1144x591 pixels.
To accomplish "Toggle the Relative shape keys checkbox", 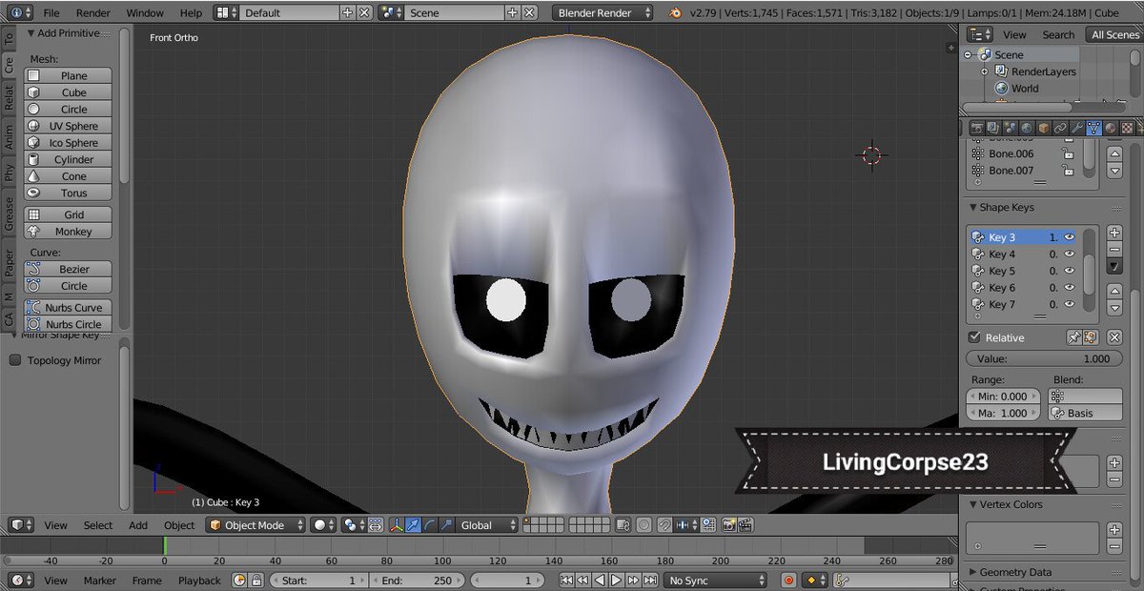I will click(974, 337).
